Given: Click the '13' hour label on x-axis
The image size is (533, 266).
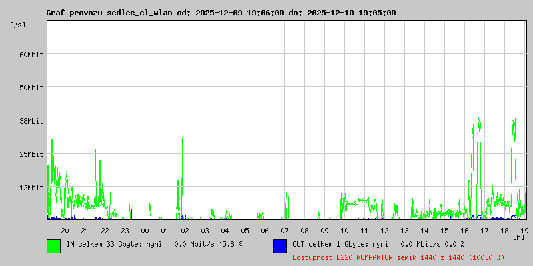Looking at the screenshot, I should (404, 231).
